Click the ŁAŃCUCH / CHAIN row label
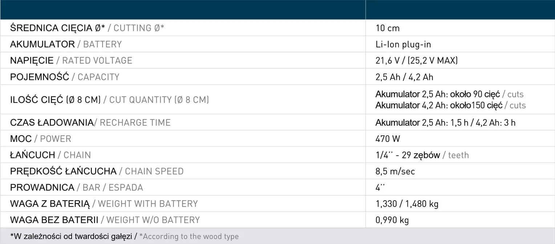 pos(50,155)
